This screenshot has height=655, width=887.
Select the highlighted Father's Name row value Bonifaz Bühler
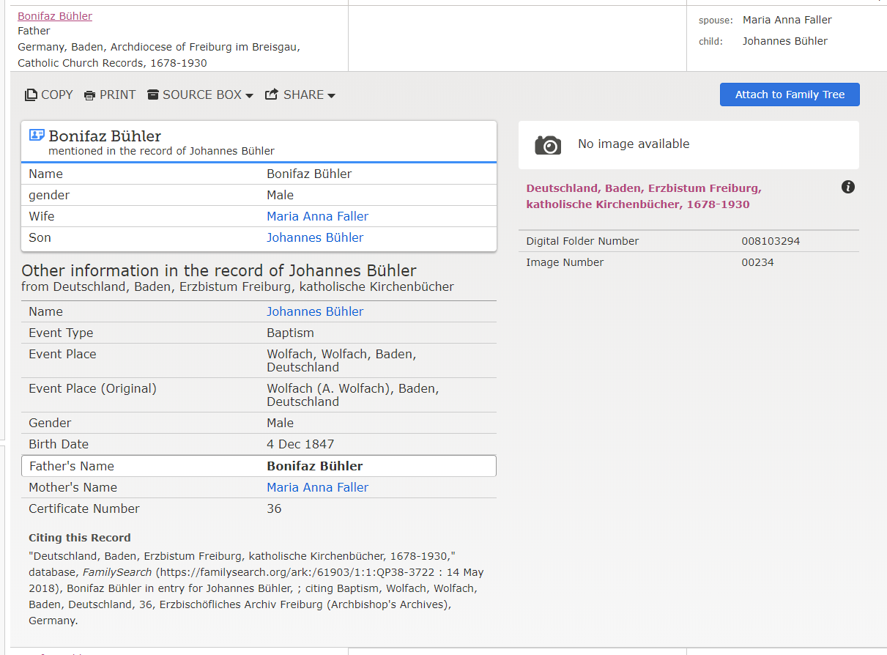point(315,466)
